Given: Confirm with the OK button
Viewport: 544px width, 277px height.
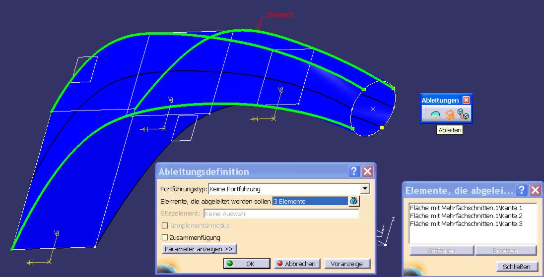Looking at the screenshot, I should click(x=247, y=264).
